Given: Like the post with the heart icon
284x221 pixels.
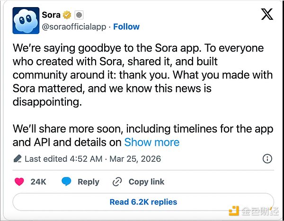Looking at the screenshot, I should pos(19,182).
